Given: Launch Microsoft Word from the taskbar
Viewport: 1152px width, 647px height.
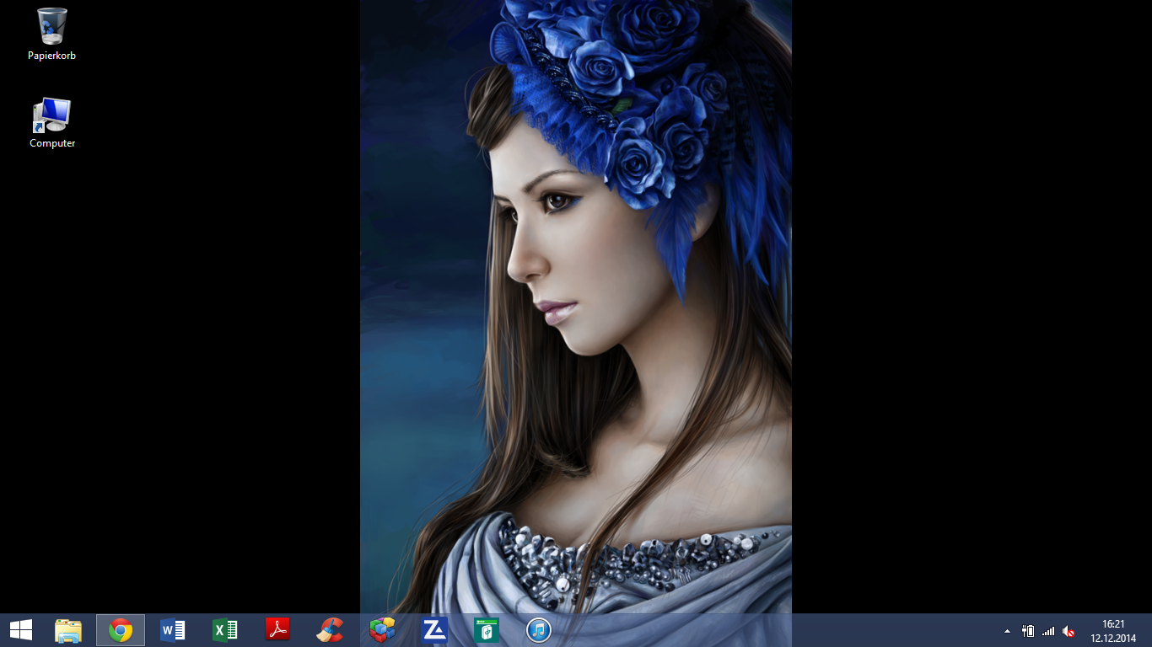Looking at the screenshot, I should click(x=173, y=630).
